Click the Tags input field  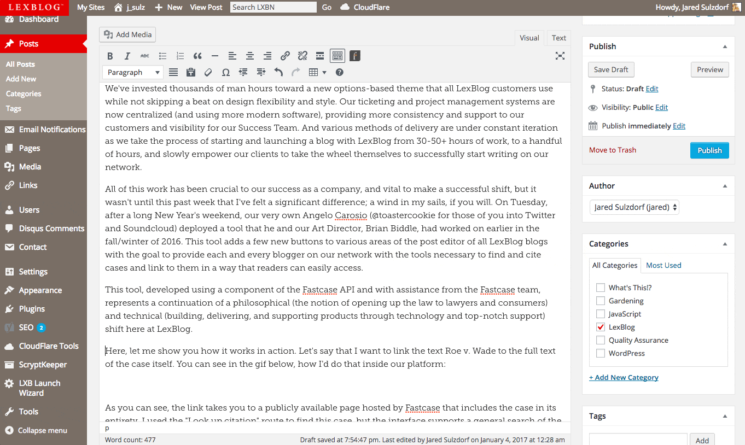point(638,439)
